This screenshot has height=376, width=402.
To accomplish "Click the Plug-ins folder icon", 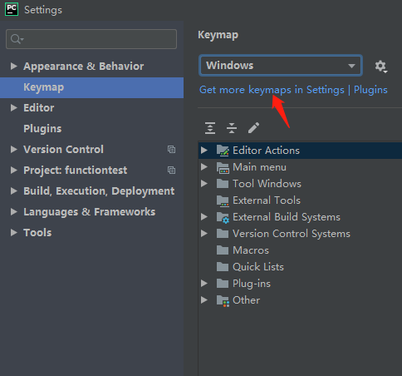I will tap(223, 284).
